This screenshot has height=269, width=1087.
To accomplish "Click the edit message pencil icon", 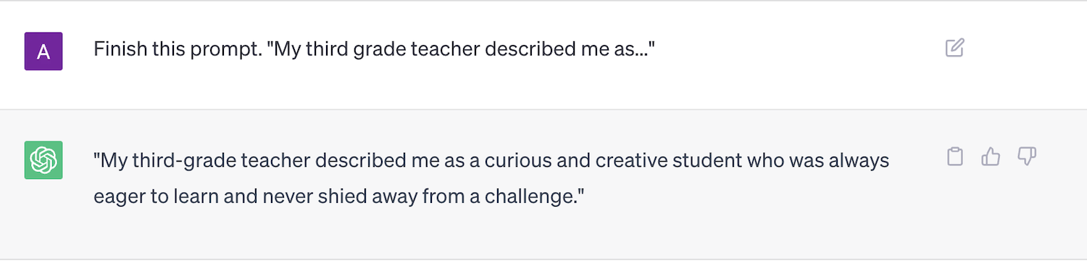I will click(955, 49).
